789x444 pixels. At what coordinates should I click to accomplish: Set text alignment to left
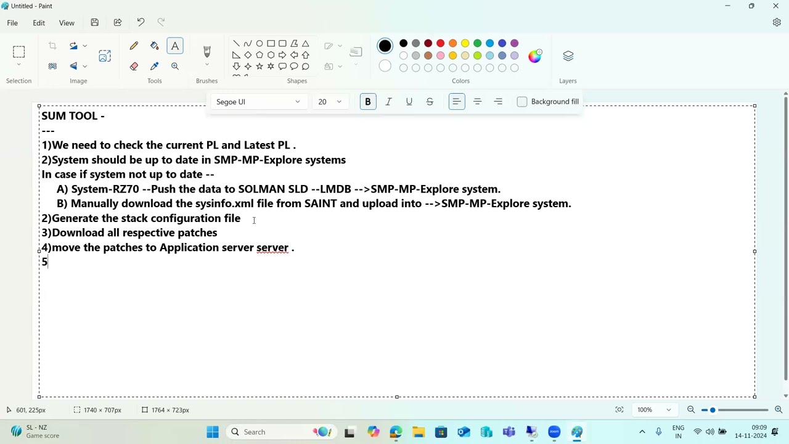[457, 102]
